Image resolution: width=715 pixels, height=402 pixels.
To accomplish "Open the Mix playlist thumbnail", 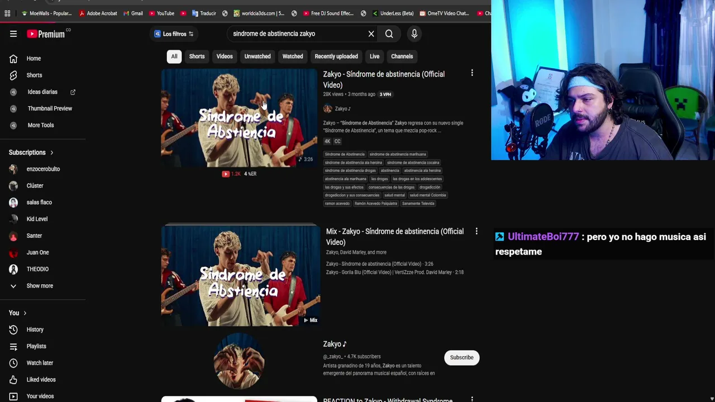I will (x=241, y=275).
